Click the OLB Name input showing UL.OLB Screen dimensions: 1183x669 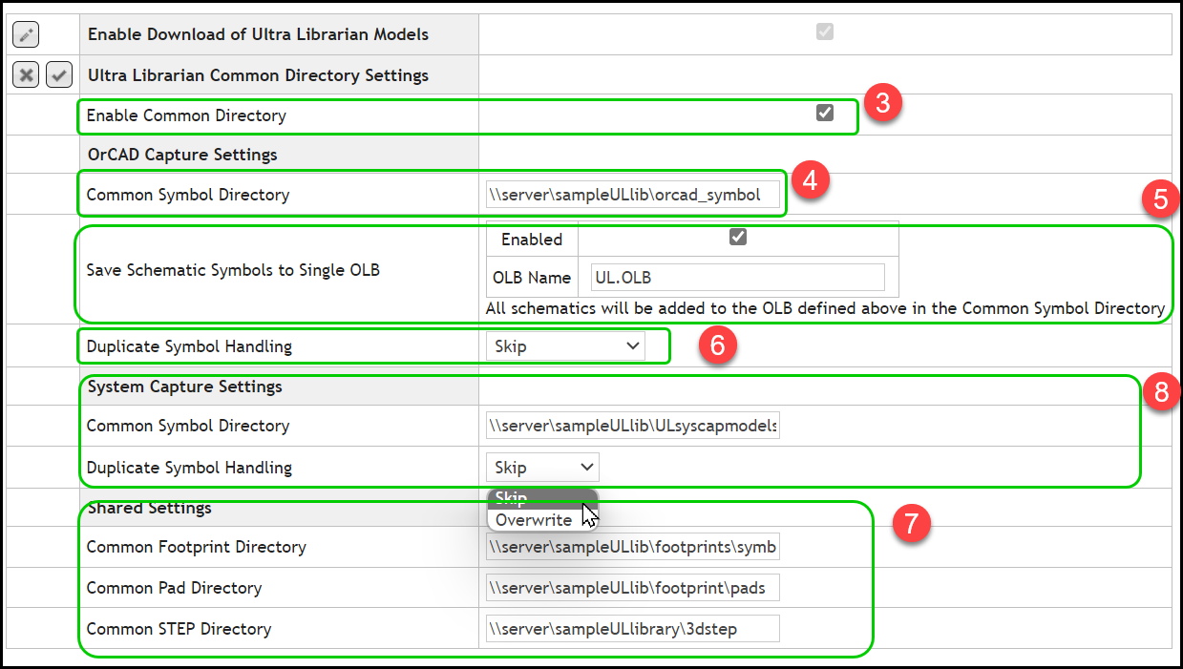click(735, 277)
